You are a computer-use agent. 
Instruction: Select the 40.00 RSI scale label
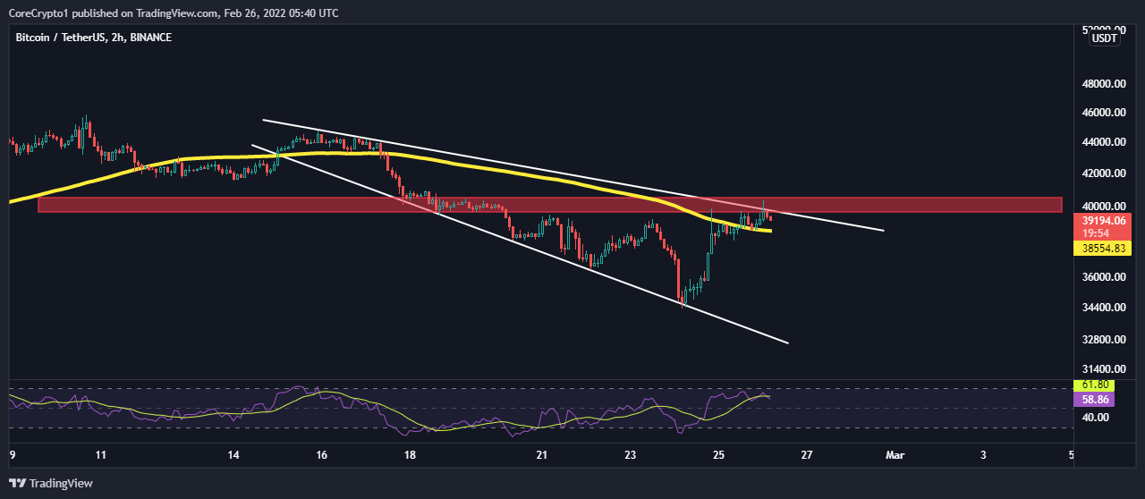(1095, 417)
